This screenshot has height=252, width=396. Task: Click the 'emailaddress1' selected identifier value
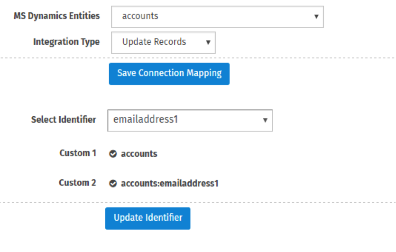pyautogui.click(x=146, y=119)
